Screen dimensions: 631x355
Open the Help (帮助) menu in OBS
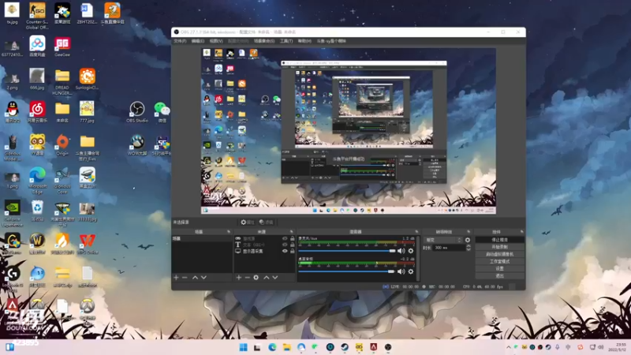point(304,41)
